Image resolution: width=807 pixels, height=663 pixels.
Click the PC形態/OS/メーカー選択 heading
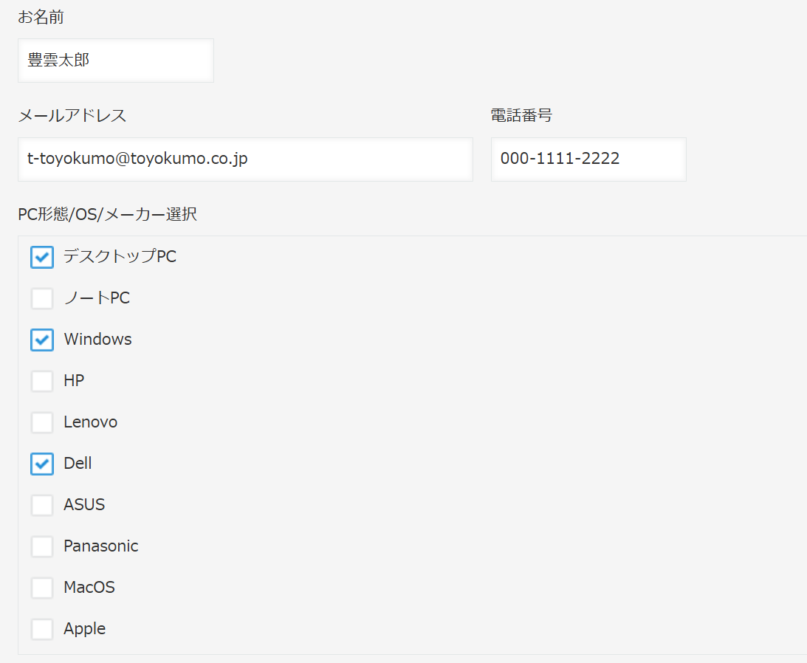click(x=108, y=214)
